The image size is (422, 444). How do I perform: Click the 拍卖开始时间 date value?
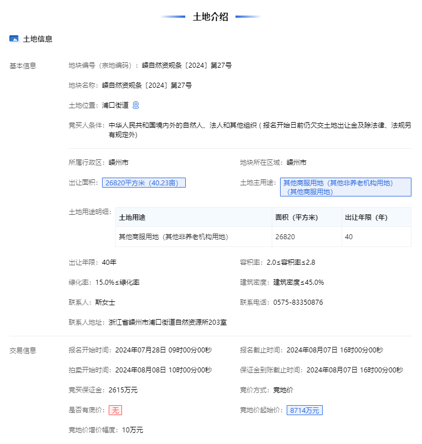point(164,370)
